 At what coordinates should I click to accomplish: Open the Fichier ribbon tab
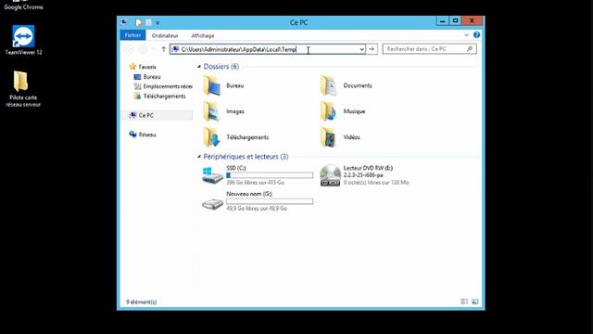(x=132, y=35)
